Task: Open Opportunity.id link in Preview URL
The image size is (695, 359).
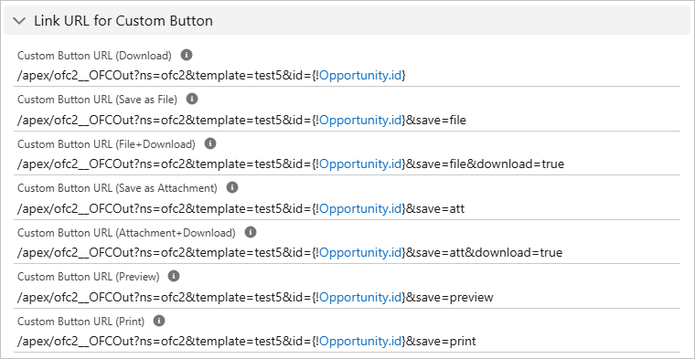Action: tap(361, 297)
